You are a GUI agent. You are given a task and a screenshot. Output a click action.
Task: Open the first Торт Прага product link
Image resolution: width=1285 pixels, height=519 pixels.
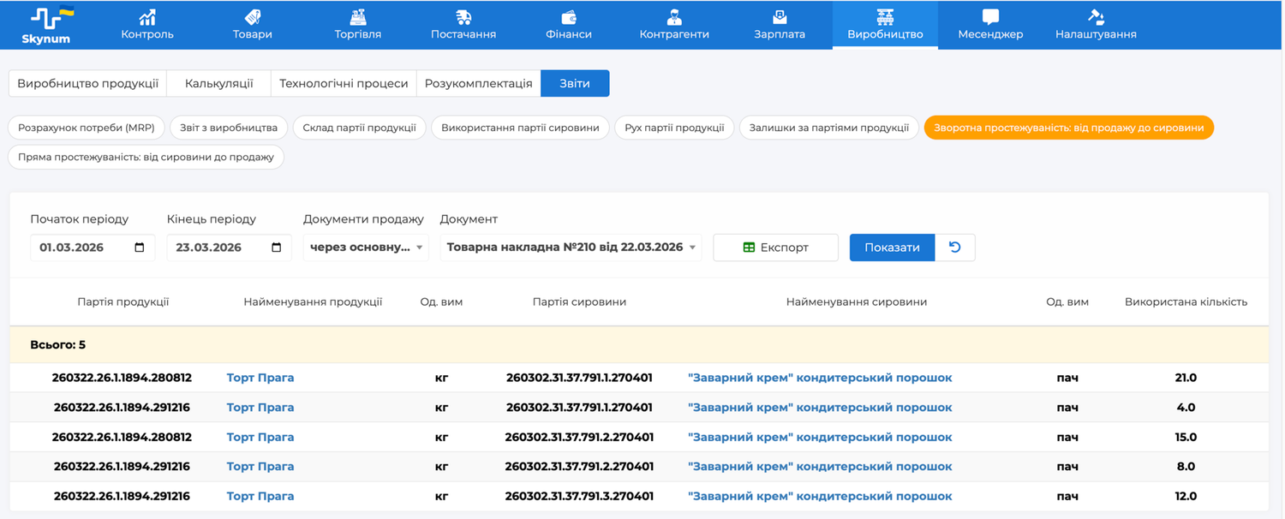point(260,378)
